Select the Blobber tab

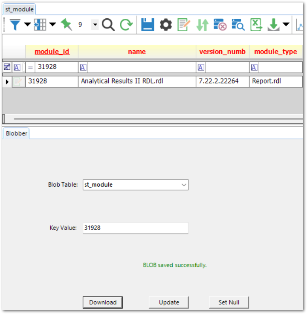pyautogui.click(x=17, y=133)
